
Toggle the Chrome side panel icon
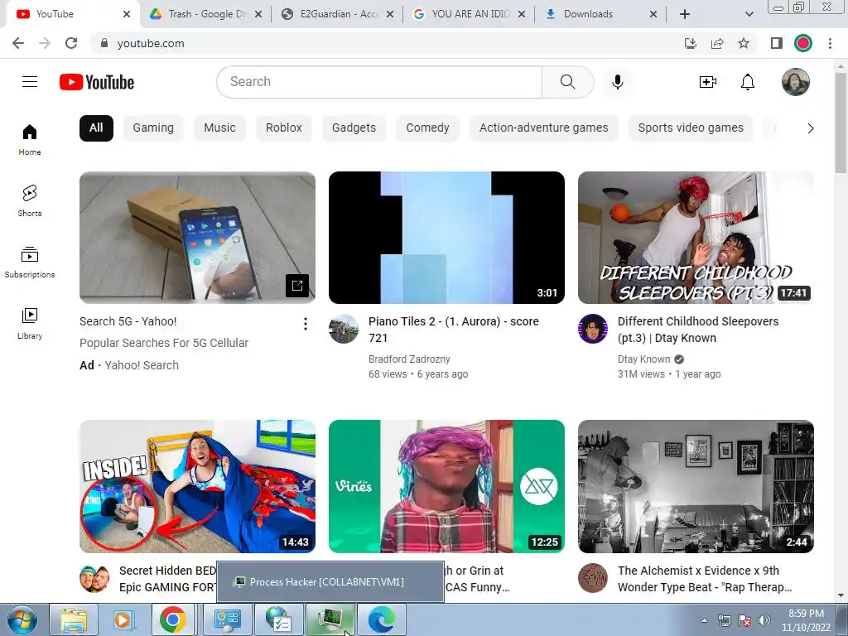[777, 43]
